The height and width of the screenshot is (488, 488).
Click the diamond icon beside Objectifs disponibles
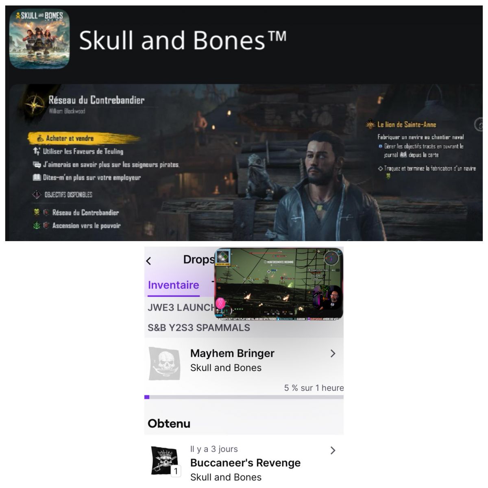pos(37,195)
